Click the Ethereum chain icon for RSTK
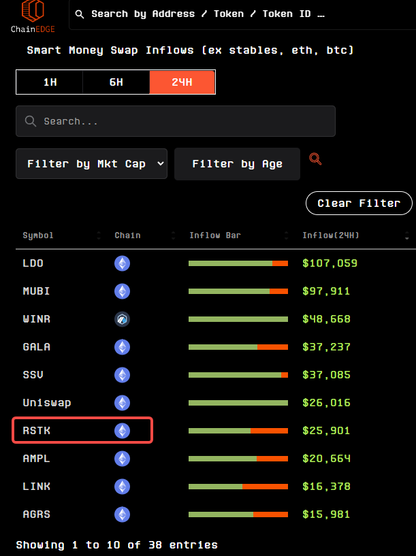Screen dimensions: 416x556 (x=122, y=431)
